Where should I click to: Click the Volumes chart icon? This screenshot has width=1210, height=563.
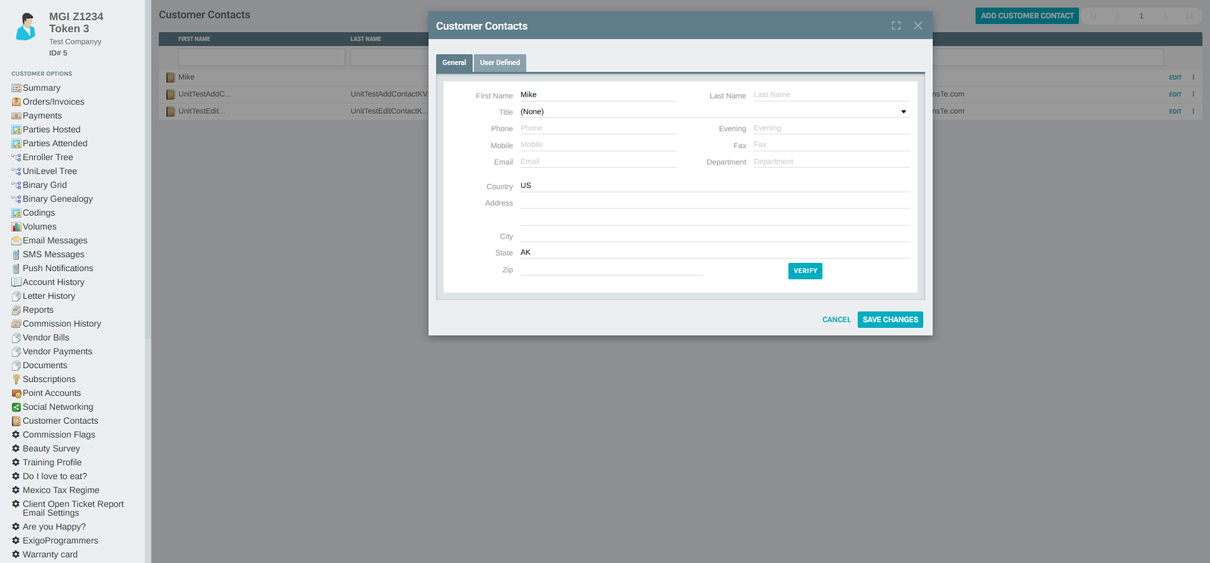16,227
